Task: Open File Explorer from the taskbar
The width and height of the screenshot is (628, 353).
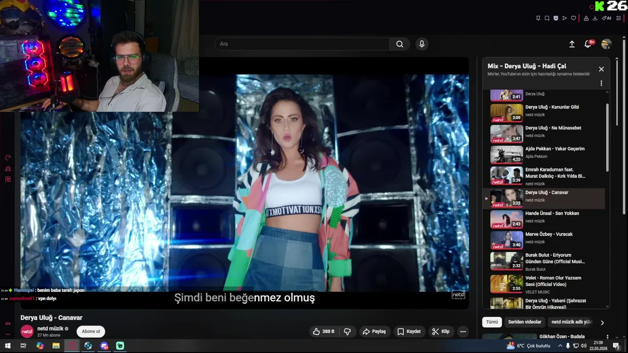Action: coord(56,346)
